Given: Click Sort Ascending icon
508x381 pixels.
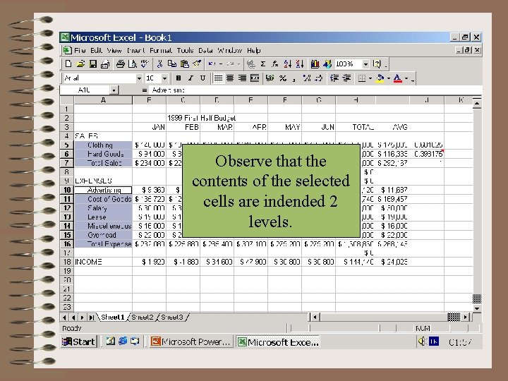Looking at the screenshot, I should pos(287,64).
